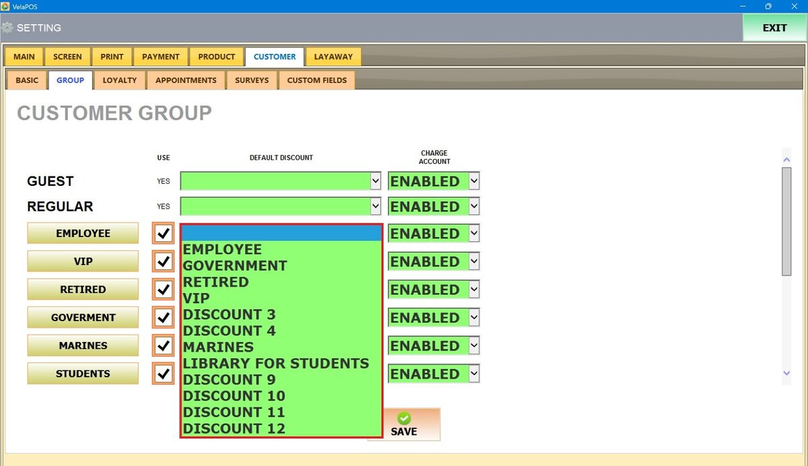Open the APPOINTMENTS sub-tab

(186, 80)
